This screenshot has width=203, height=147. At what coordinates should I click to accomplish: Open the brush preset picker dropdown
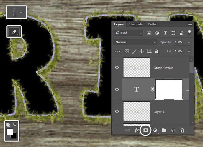pos(22,12)
